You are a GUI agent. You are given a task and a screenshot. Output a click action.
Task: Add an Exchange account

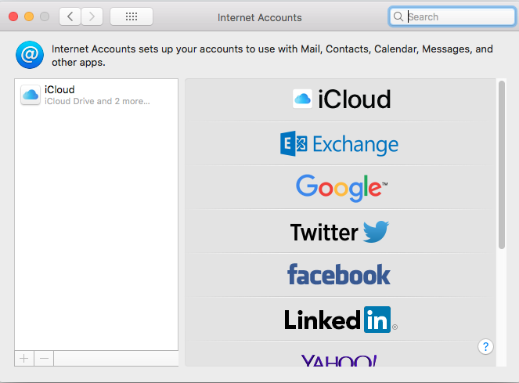(341, 144)
